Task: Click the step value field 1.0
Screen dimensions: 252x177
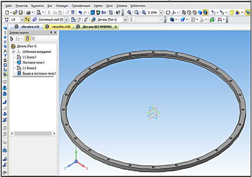Action: [15, 20]
